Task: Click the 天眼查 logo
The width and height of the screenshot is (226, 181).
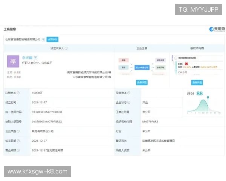Action: click(217, 29)
